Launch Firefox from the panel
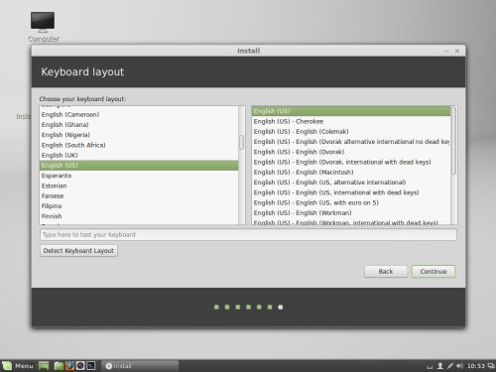The image size is (496, 372). coord(69,366)
